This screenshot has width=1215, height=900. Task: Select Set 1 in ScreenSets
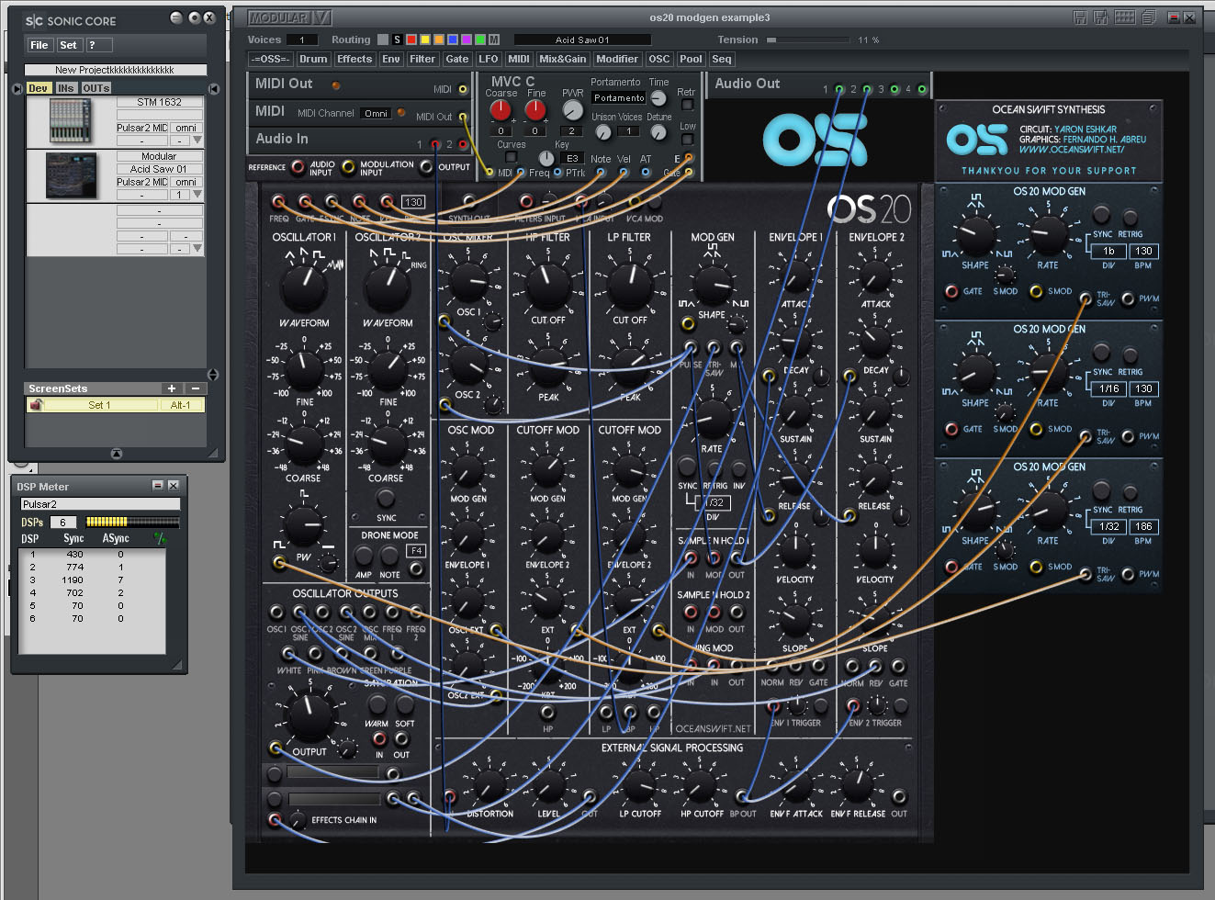coord(99,405)
